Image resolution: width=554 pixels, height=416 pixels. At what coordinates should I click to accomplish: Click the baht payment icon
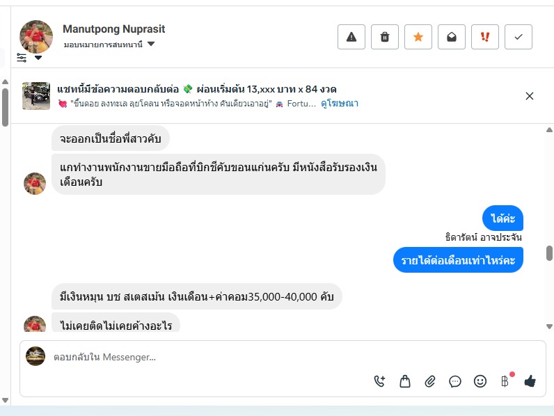click(505, 381)
